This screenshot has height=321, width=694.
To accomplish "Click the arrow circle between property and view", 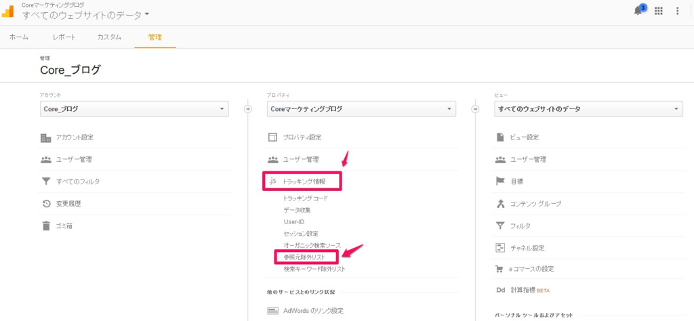I will click(x=476, y=109).
